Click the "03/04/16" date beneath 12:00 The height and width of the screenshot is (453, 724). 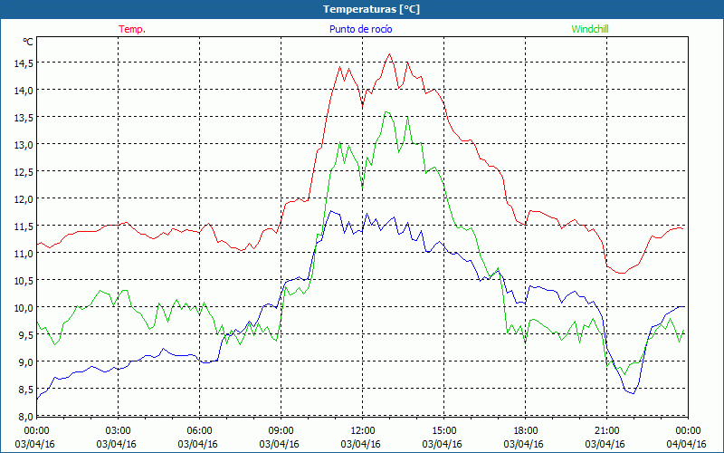point(360,444)
